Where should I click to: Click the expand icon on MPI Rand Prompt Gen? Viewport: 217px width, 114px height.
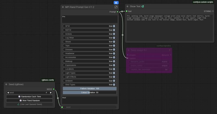[x=116, y=7]
